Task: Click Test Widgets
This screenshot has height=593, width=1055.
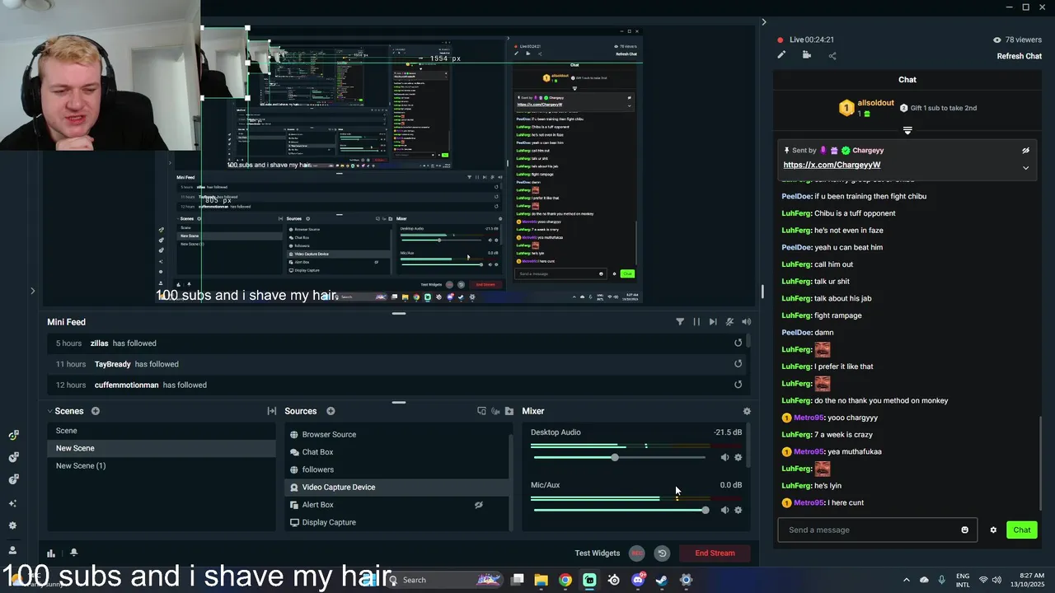Action: (x=598, y=553)
